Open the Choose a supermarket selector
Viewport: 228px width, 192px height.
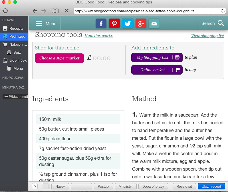tap(59, 58)
